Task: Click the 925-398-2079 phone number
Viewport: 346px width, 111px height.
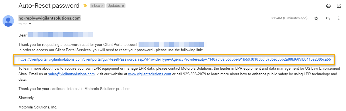Action: (x=195, y=74)
